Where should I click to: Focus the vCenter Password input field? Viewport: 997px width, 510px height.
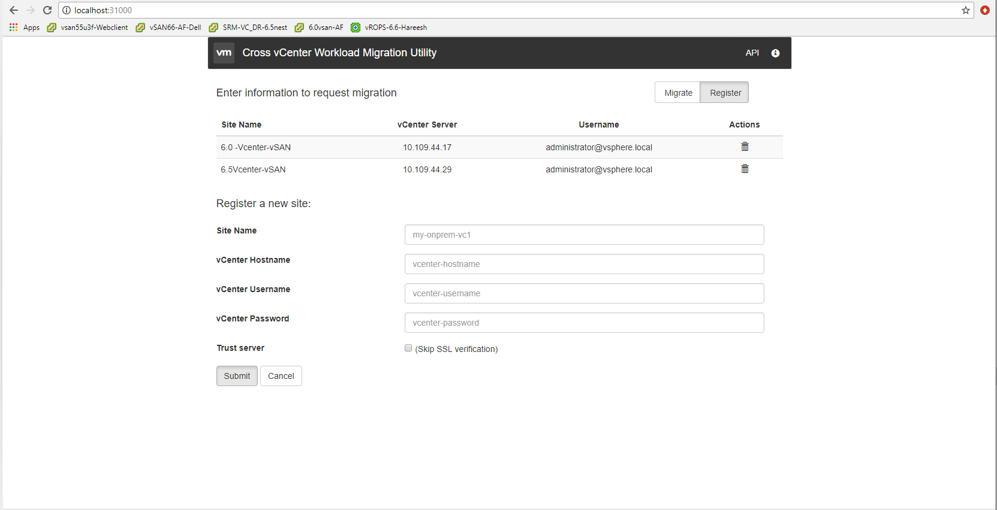coord(584,323)
